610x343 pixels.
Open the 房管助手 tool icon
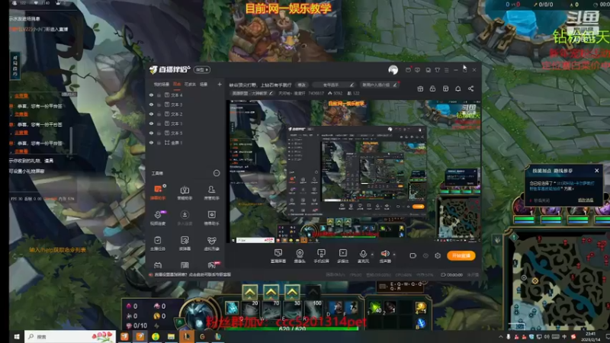click(x=212, y=192)
